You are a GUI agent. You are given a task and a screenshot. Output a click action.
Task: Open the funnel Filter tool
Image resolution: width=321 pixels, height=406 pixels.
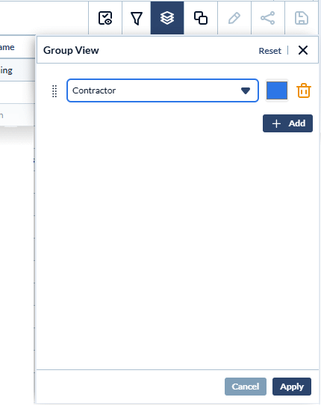(137, 18)
